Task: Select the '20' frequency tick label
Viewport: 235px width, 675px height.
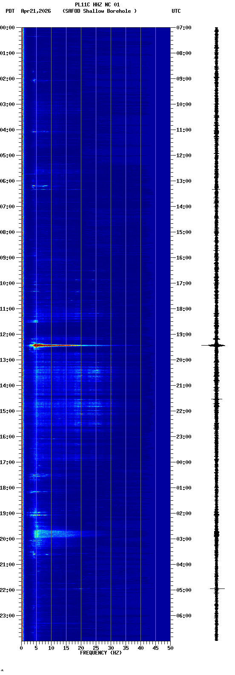Action: click(81, 648)
